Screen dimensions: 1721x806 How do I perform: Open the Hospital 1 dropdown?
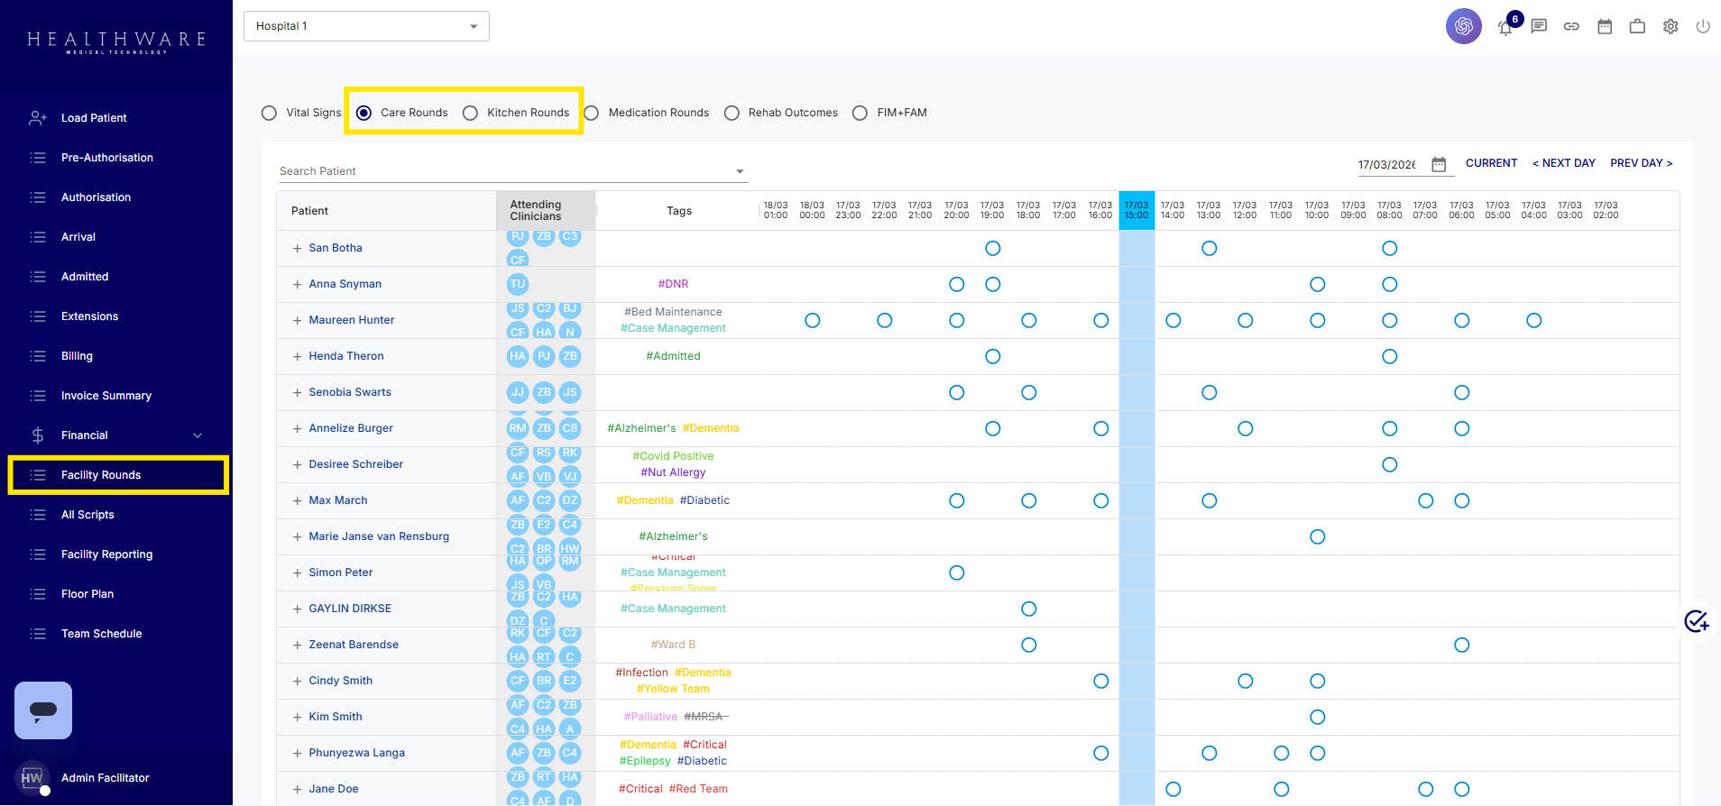(x=366, y=26)
